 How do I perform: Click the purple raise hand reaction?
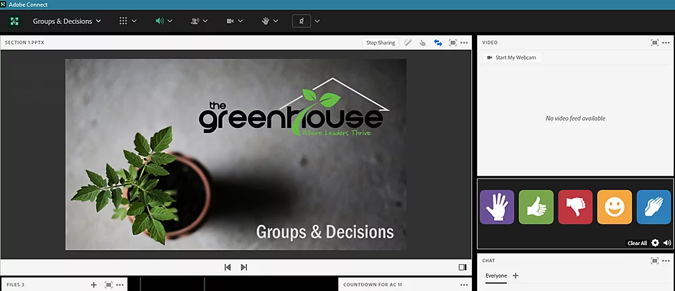497,207
